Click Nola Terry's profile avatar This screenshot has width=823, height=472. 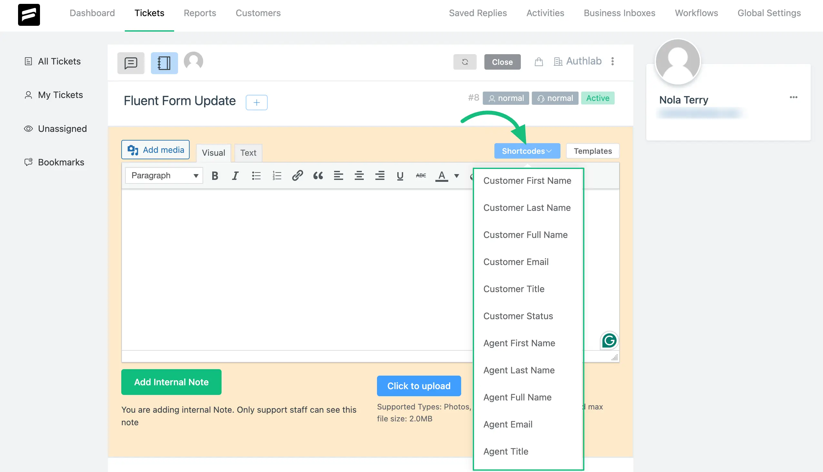pos(678,62)
